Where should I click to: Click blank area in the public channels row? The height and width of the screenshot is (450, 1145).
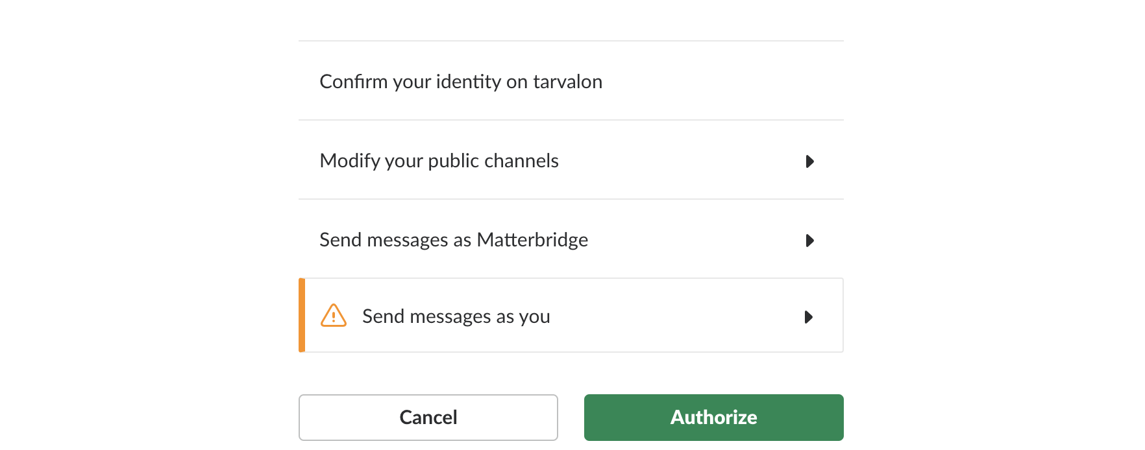point(682,161)
